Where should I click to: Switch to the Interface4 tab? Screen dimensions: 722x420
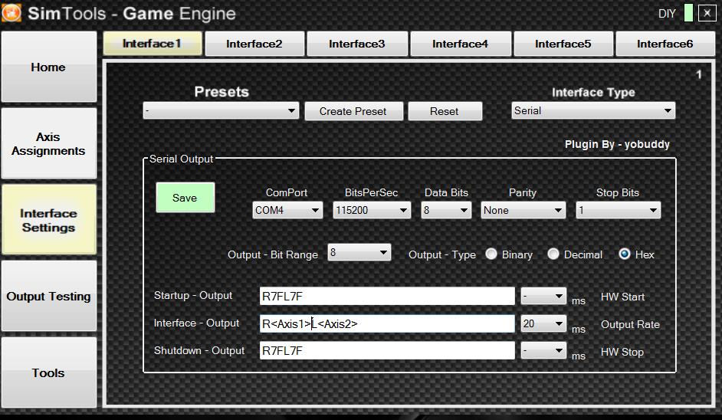click(x=460, y=44)
